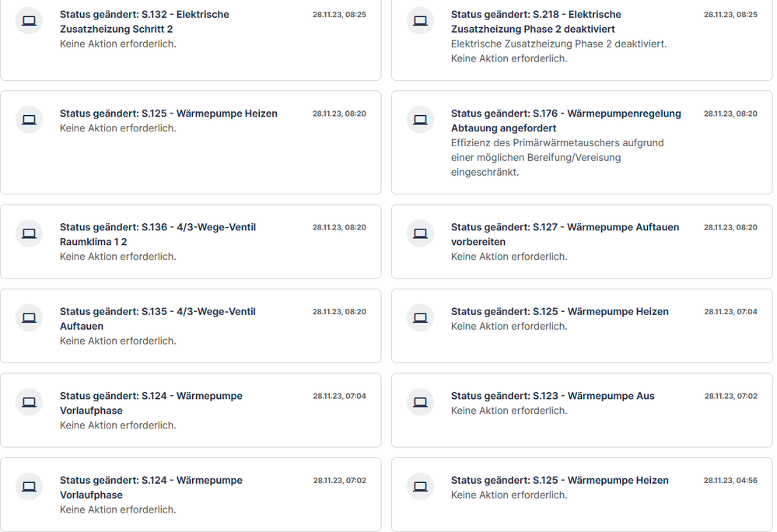This screenshot has height=532, width=777.
Task: Click laptop icon next to S.176 Abtauung angefordert
Action: [420, 120]
